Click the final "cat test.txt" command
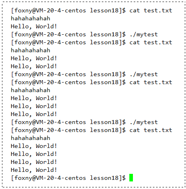This screenshot has height=189, width=186. pos(151,130)
